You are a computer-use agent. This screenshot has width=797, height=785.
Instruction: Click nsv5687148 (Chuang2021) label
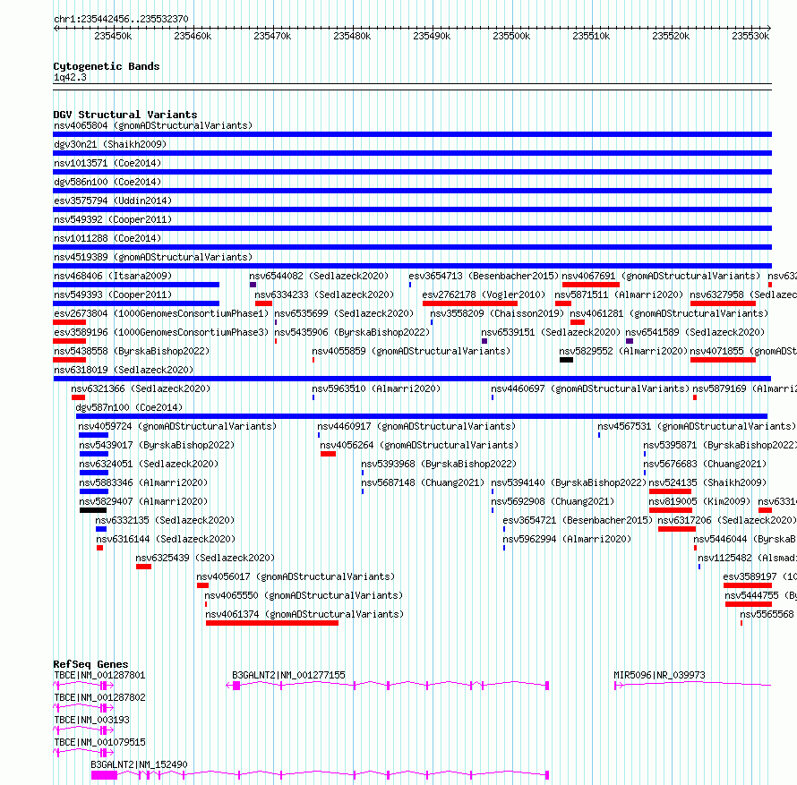tap(423, 482)
